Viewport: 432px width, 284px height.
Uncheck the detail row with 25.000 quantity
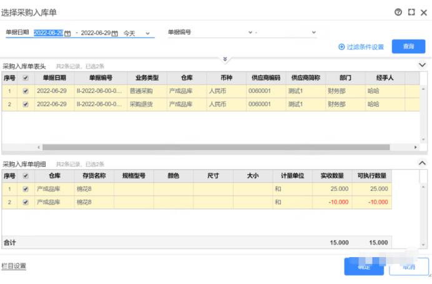point(26,189)
